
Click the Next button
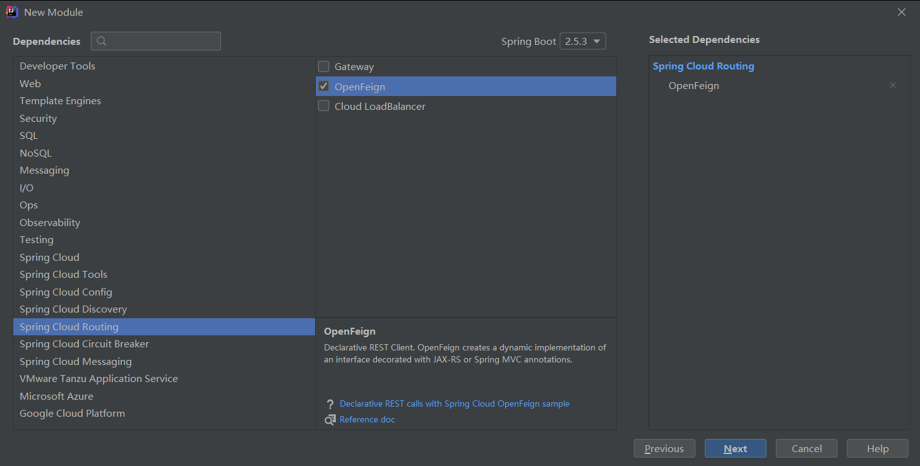point(736,448)
